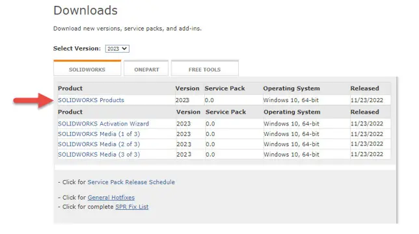View the complete SPR Fix List

[131, 207]
